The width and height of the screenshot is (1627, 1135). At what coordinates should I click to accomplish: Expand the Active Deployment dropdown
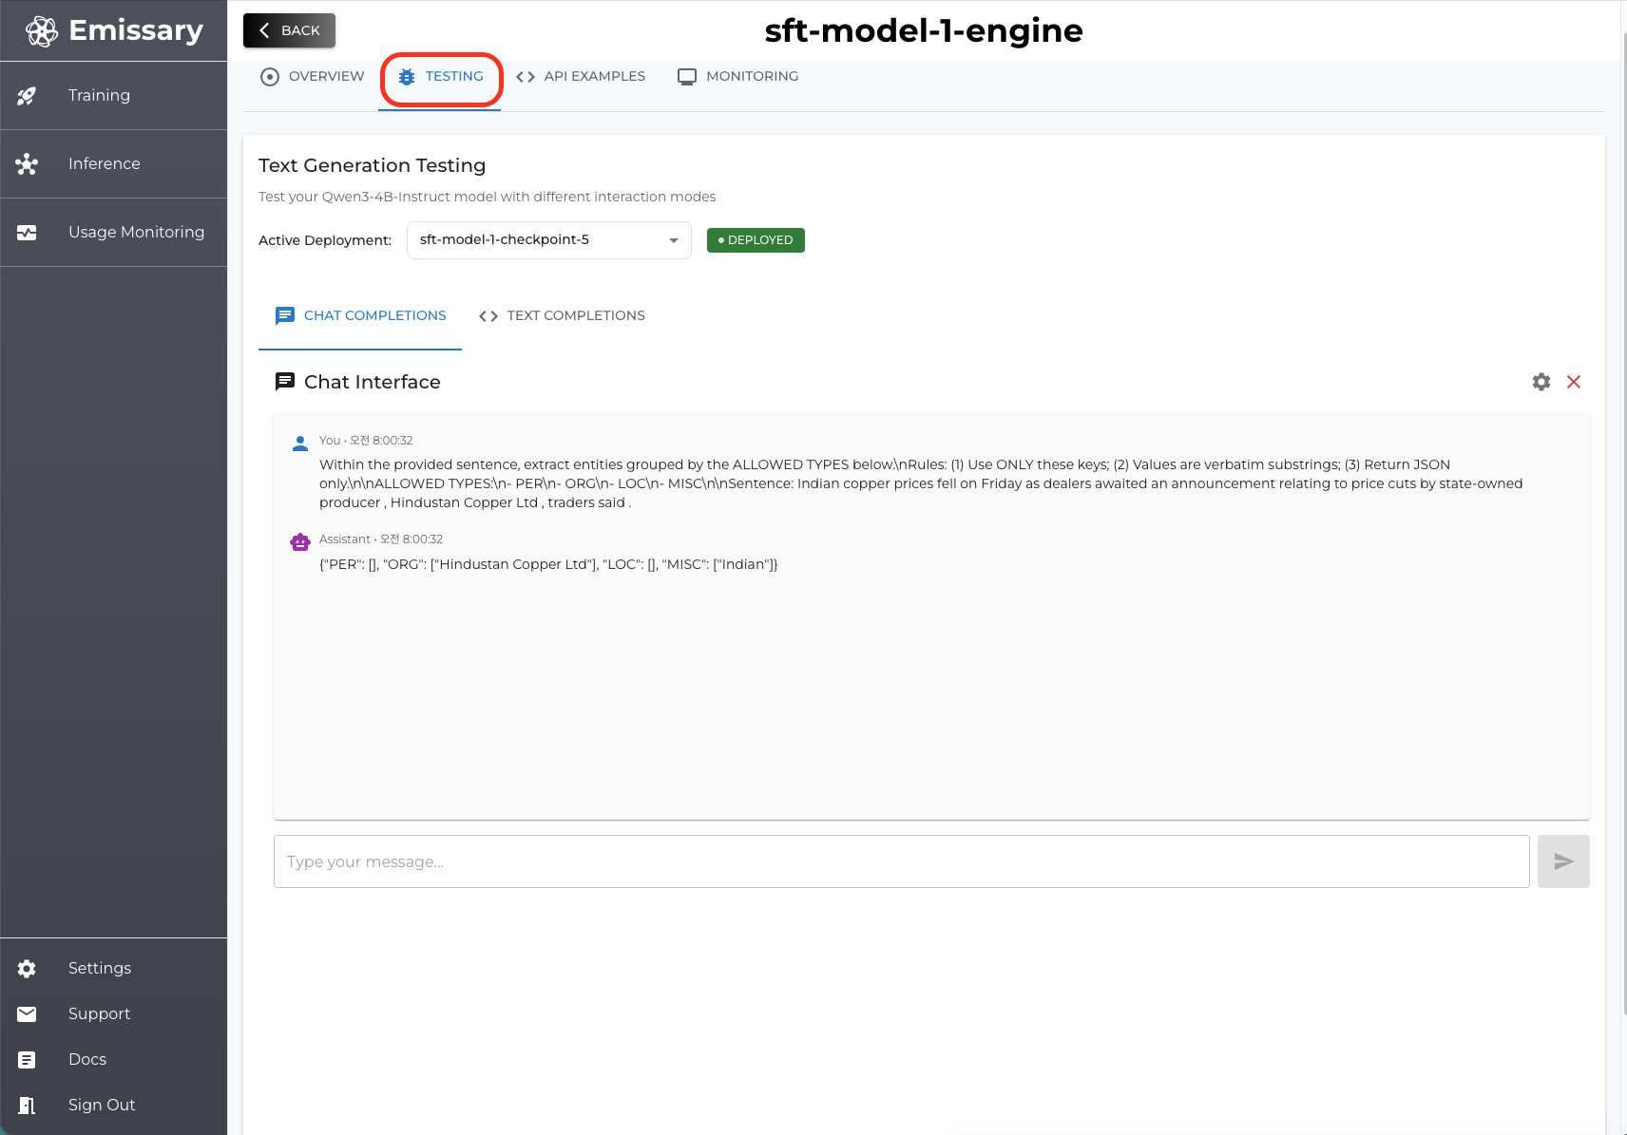(x=547, y=240)
